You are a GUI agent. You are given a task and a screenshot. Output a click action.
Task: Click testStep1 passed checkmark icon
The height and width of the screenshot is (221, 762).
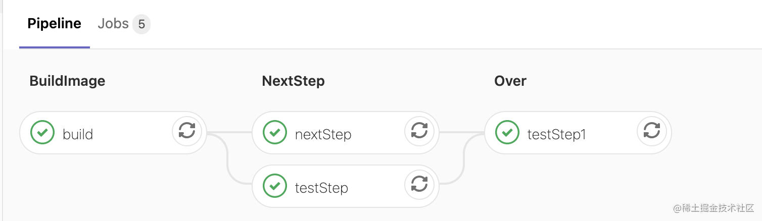507,133
